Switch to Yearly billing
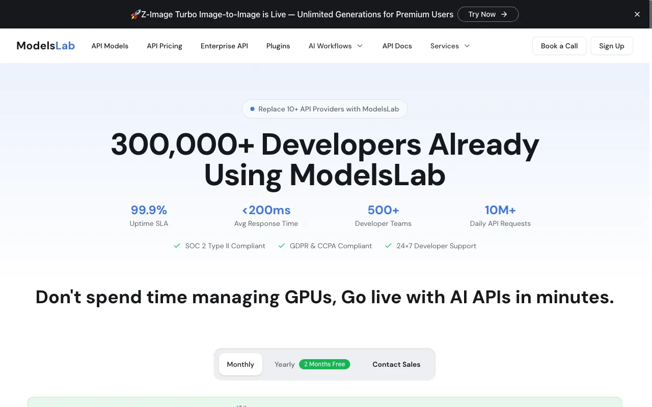 [x=285, y=364]
